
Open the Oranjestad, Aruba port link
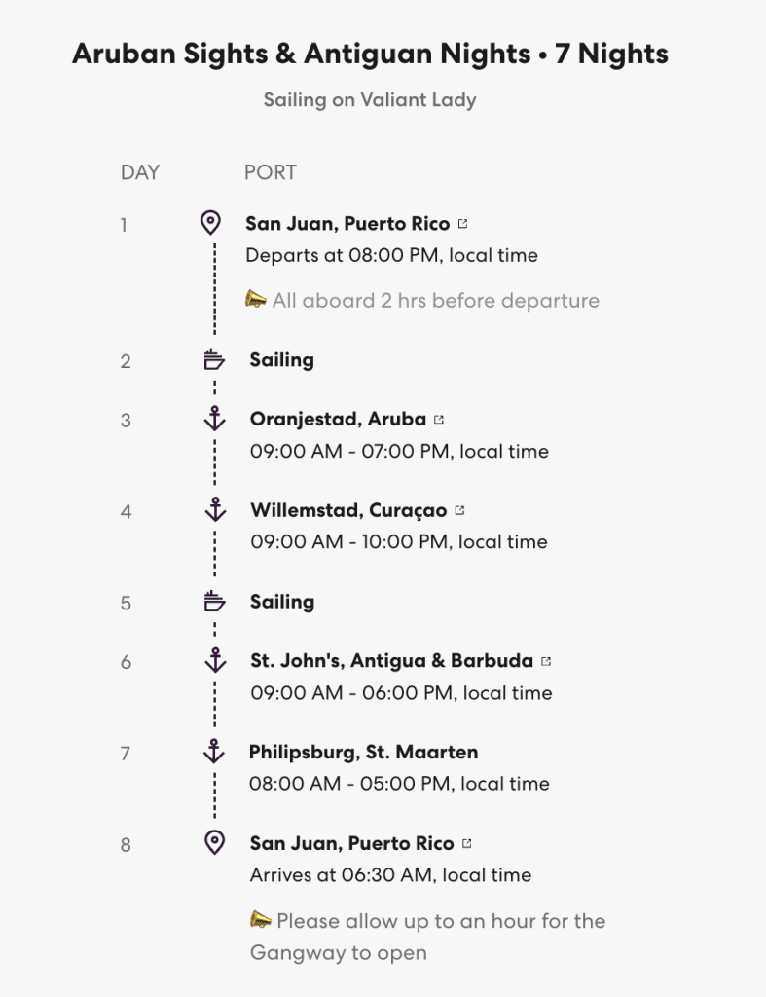coord(338,420)
